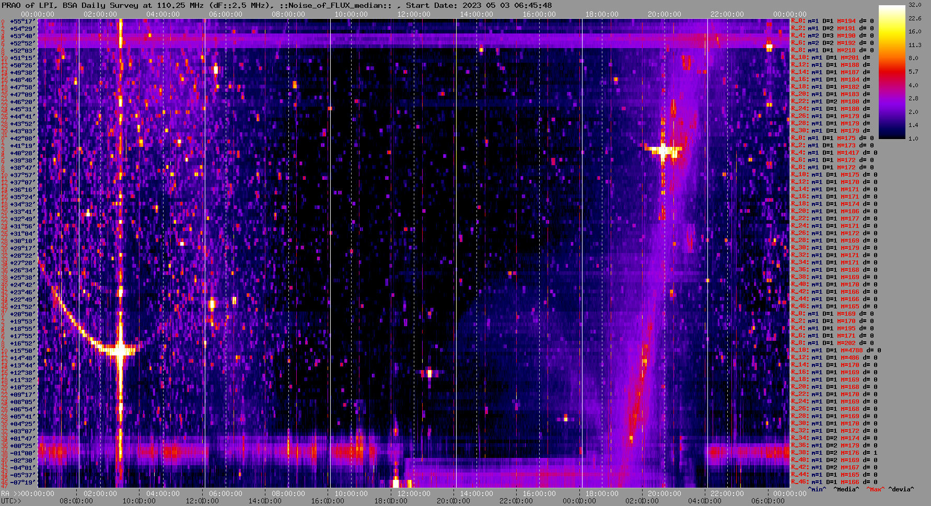Click the purple band of the color bar
931x506 pixels.
tap(892, 105)
